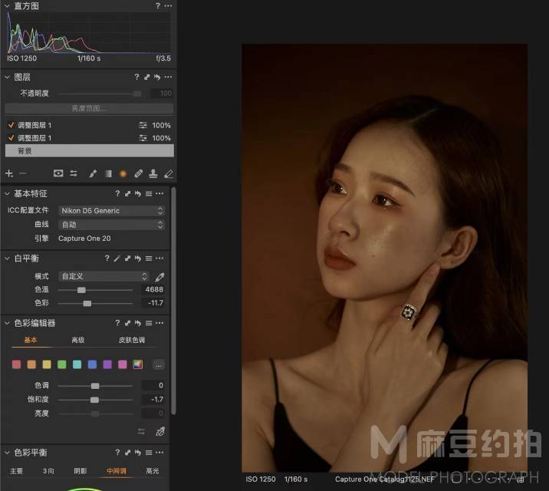Open the 基本特征 presets list icon

pyautogui.click(x=149, y=193)
